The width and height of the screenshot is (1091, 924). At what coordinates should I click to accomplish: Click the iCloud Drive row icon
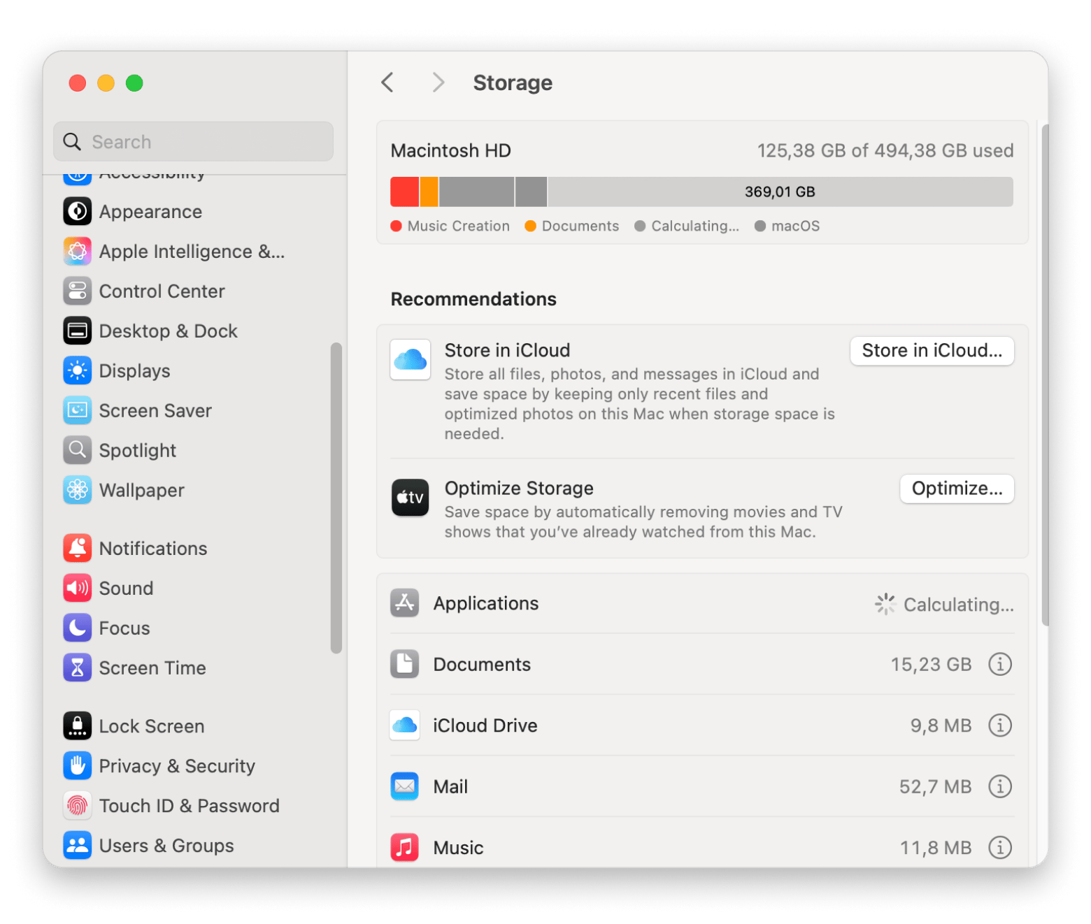tap(405, 725)
